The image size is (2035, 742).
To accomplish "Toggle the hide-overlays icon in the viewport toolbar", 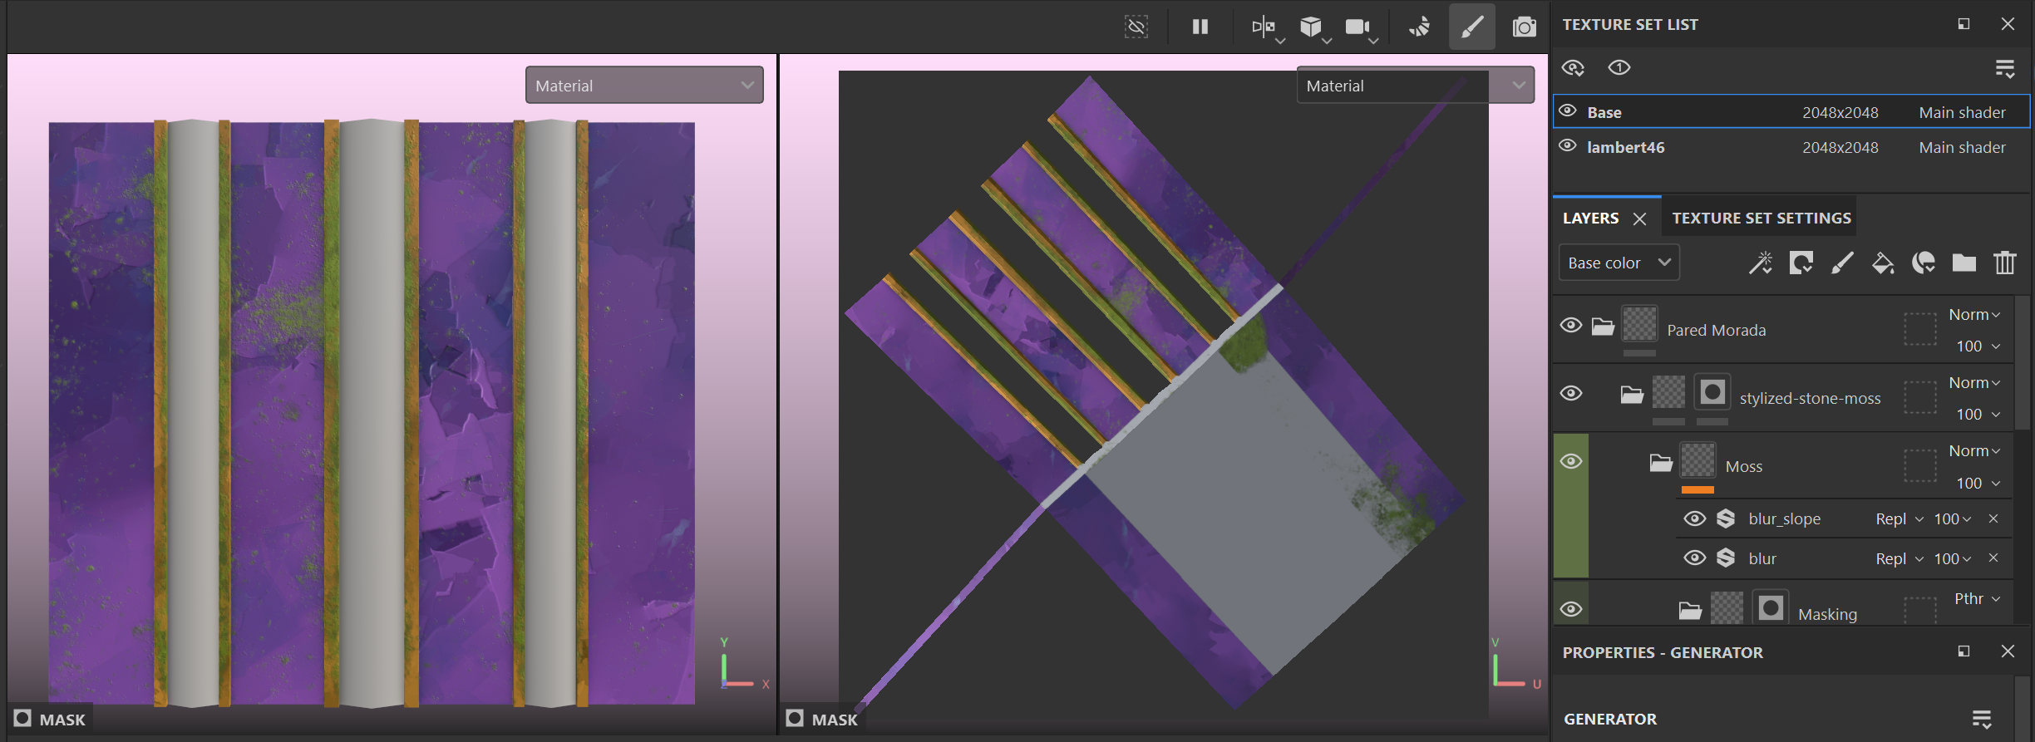I will point(1136,27).
